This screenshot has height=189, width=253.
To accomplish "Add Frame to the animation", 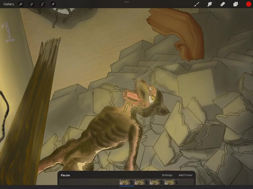I will click(x=185, y=175).
